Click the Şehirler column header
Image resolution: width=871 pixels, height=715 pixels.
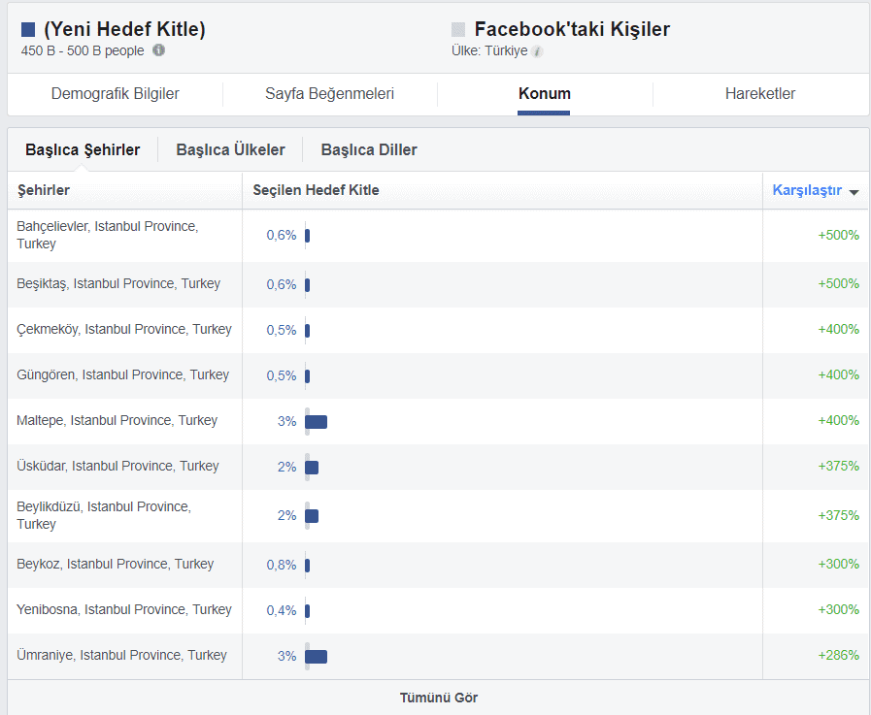coord(43,190)
